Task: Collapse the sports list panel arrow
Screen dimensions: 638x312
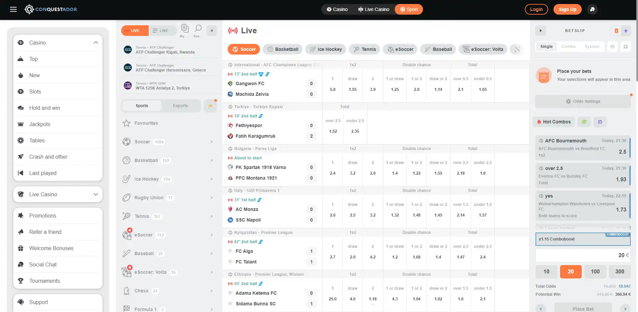Action: click(x=212, y=31)
